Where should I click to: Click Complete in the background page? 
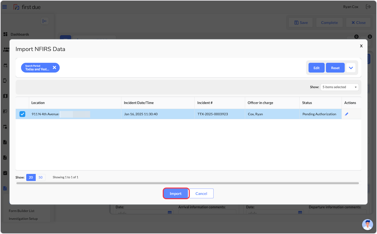point(329,23)
